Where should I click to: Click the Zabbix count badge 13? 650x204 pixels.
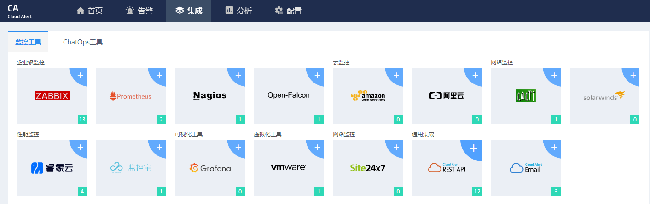pyautogui.click(x=82, y=120)
